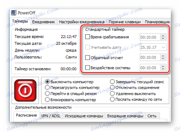Switch to the Таймеры tab
This screenshot has height=131, width=180.
pos(20,21)
